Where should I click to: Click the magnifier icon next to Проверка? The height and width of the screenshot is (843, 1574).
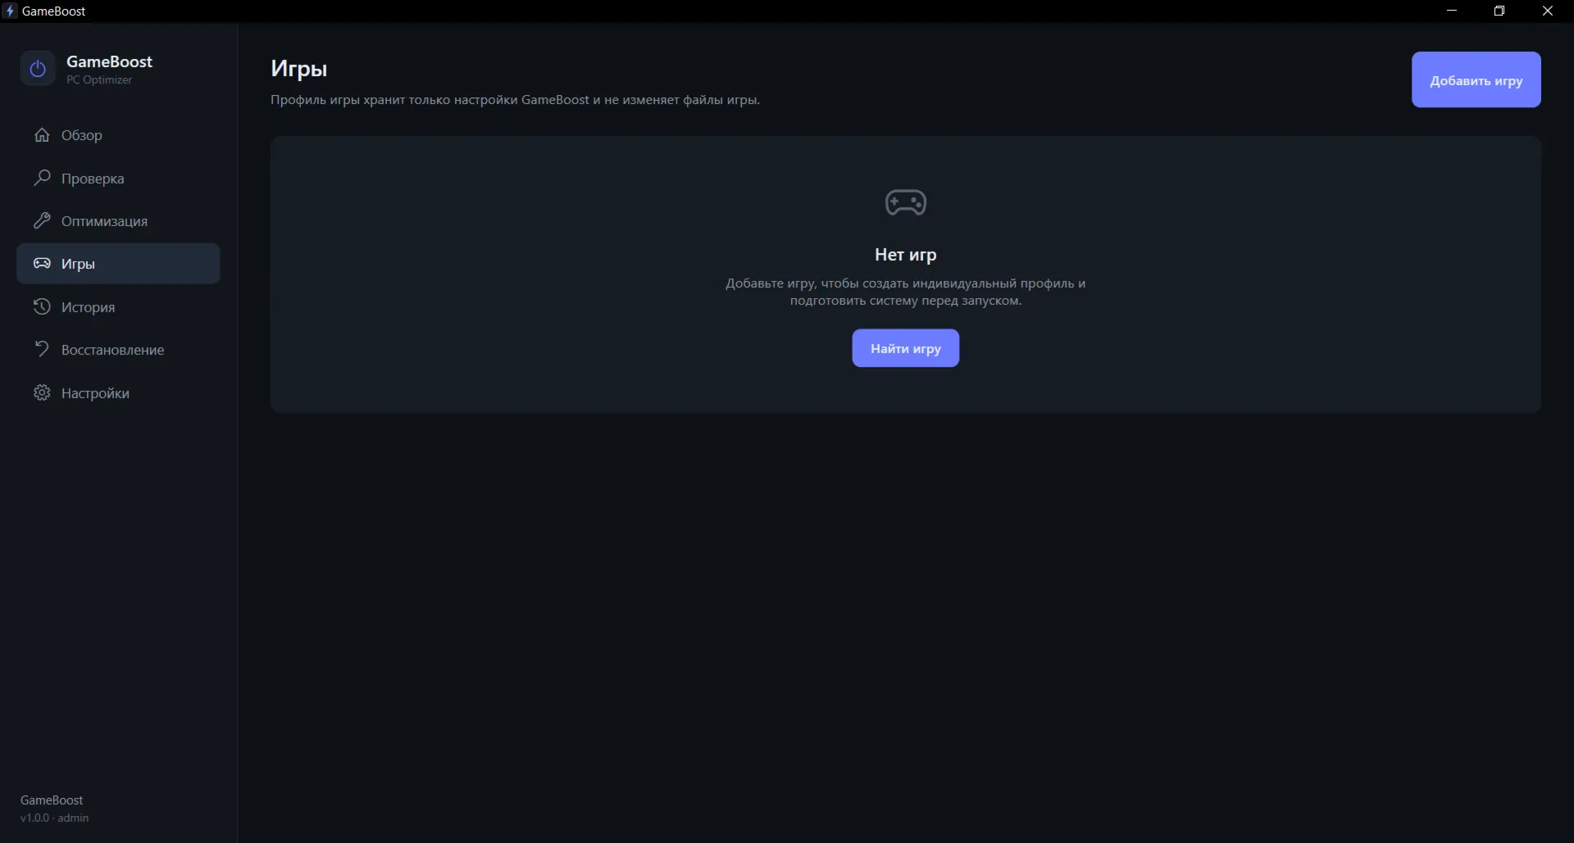(42, 178)
